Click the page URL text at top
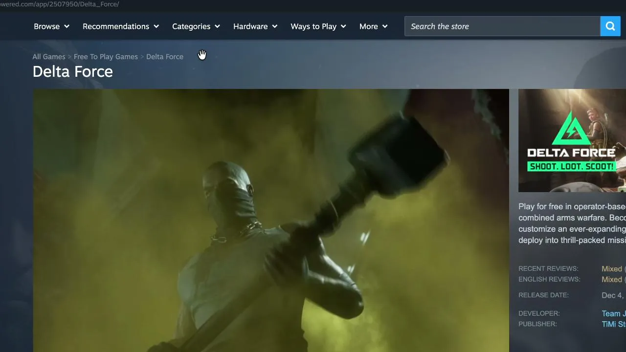 click(60, 4)
